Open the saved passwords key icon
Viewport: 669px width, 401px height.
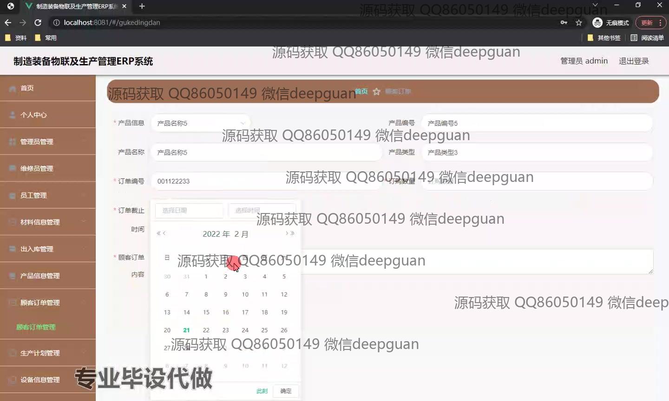(x=564, y=22)
